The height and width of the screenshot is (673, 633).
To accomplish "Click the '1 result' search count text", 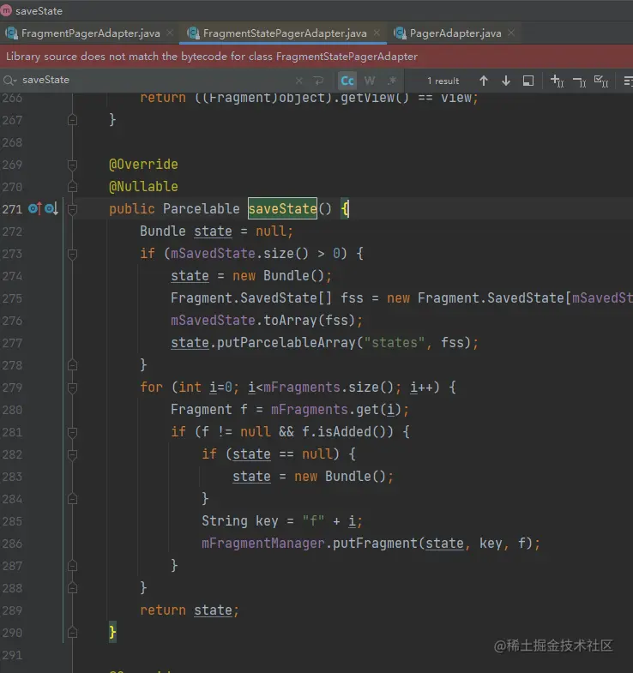I will point(443,81).
